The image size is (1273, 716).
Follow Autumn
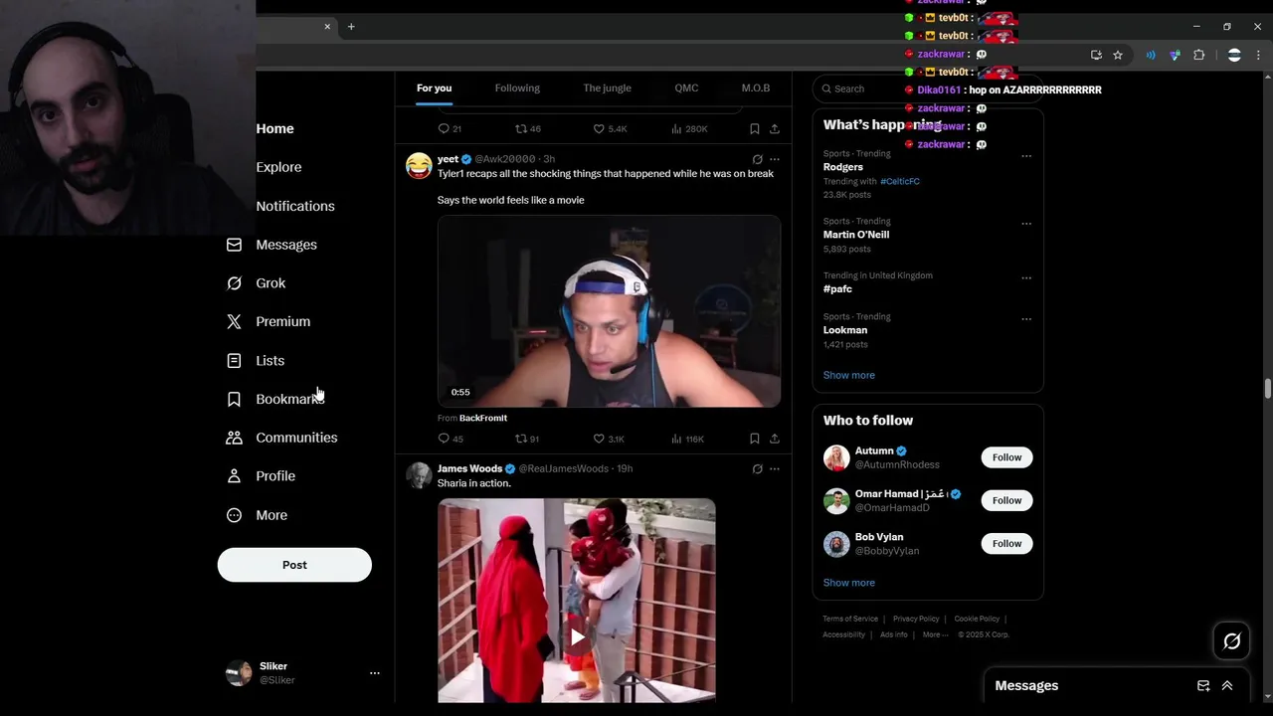click(x=1006, y=457)
